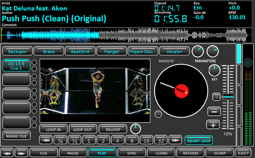Click the MAGIC CUE button
Viewport: 255px width, 158px height.
(17, 135)
